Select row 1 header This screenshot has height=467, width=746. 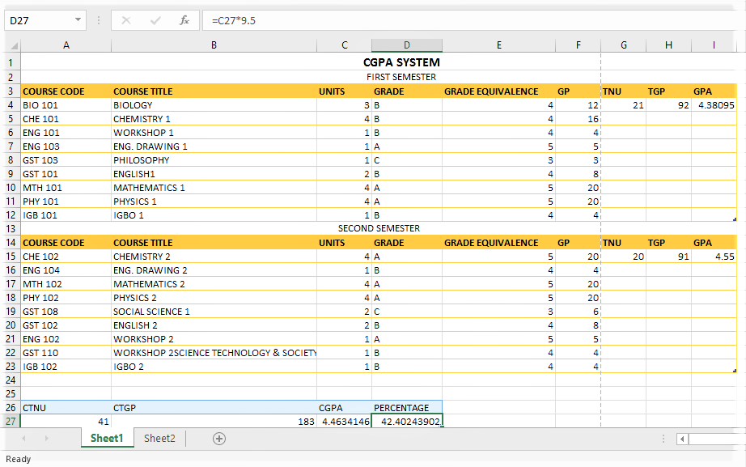click(x=11, y=62)
